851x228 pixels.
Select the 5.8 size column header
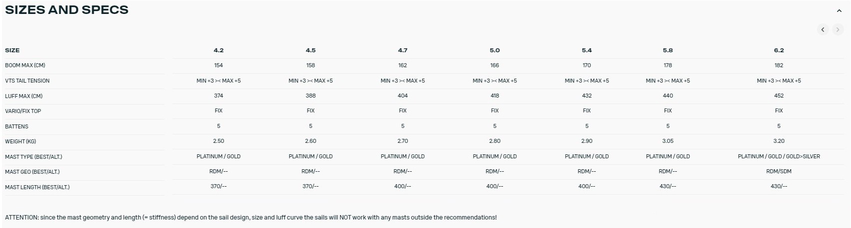coord(668,50)
